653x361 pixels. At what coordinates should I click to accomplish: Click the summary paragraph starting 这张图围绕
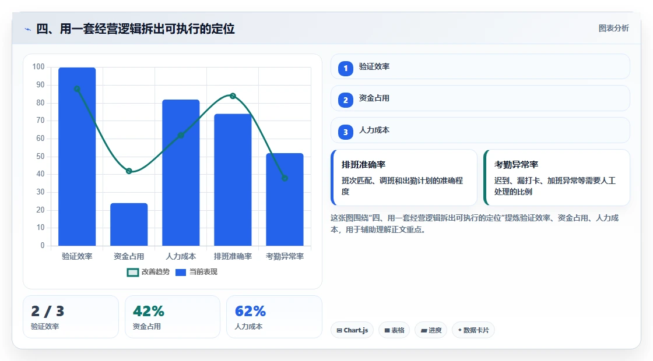(475, 224)
